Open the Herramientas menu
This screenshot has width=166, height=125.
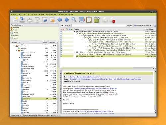51,14
